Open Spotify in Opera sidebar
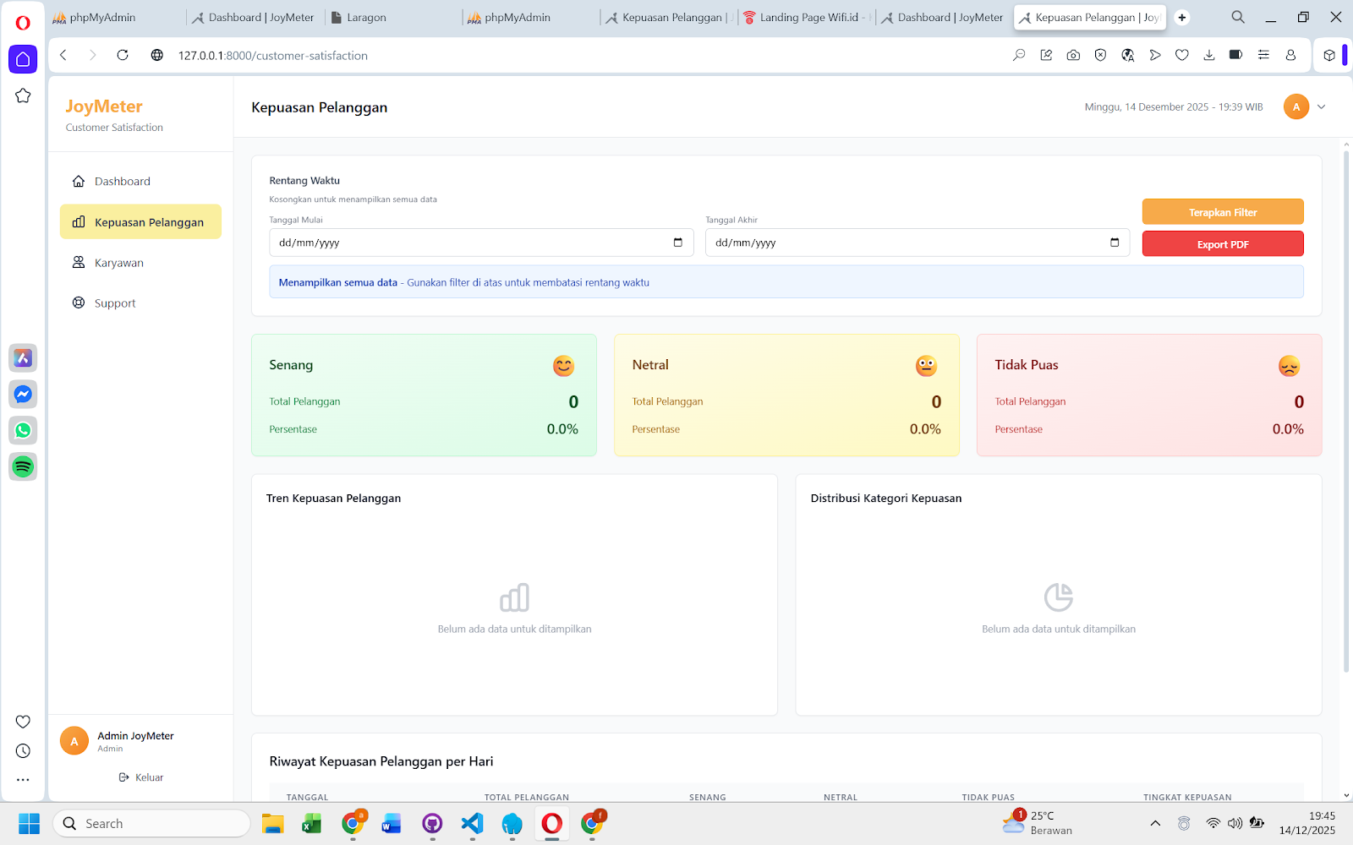The image size is (1353, 845). click(x=23, y=466)
